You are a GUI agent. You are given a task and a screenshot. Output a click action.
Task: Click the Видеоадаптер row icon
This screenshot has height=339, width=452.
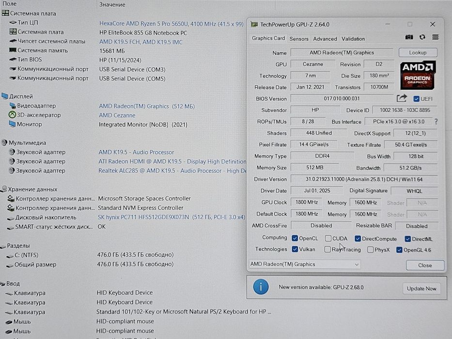coord(13,106)
